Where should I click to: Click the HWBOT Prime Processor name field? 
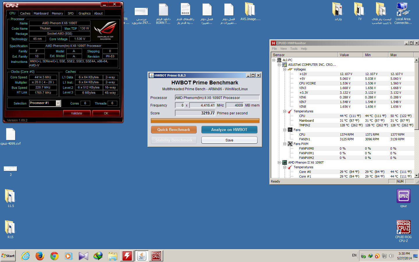point(217,98)
